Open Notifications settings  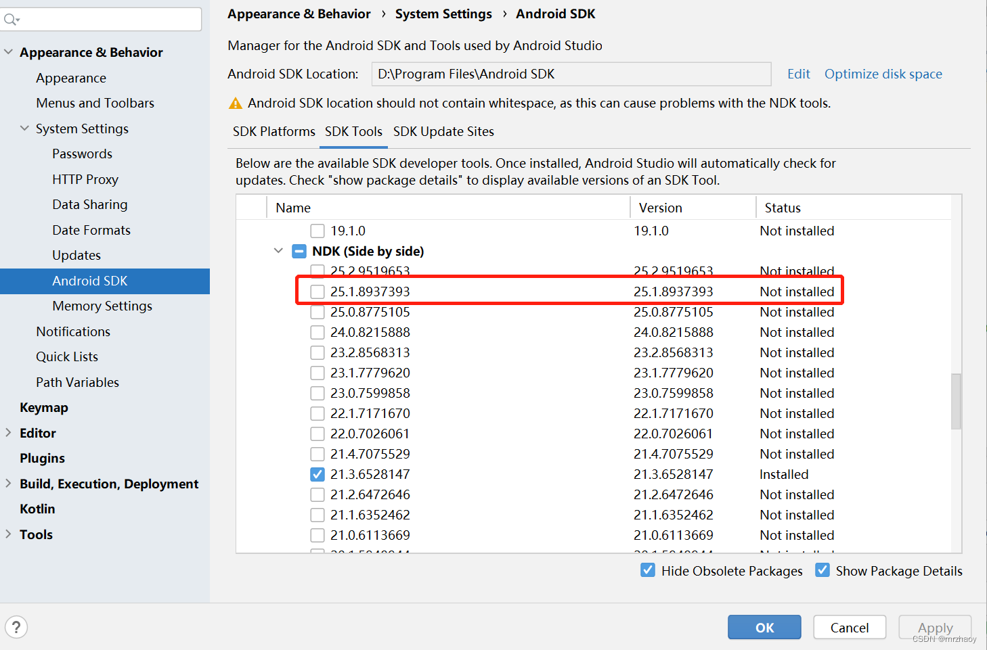[x=73, y=331]
